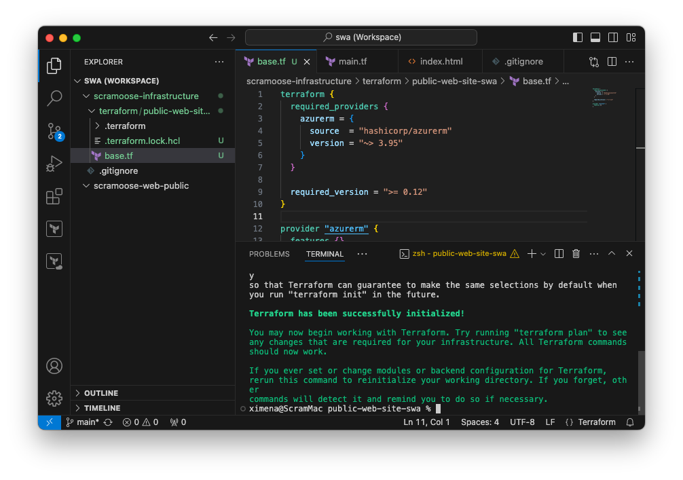Image resolution: width=683 pixels, height=480 pixels.
Task: Open errors and warnings count
Action: click(141, 422)
